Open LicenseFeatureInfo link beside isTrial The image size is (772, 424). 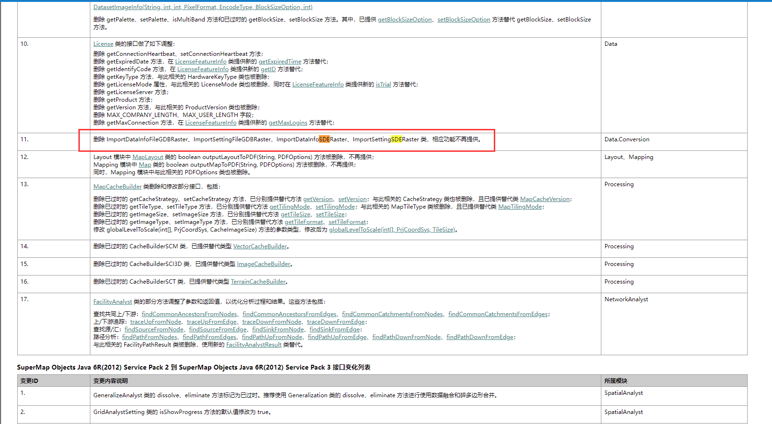tap(318, 85)
